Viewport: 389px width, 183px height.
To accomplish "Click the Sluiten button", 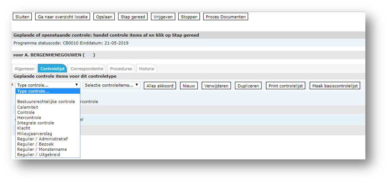I will [22, 17].
